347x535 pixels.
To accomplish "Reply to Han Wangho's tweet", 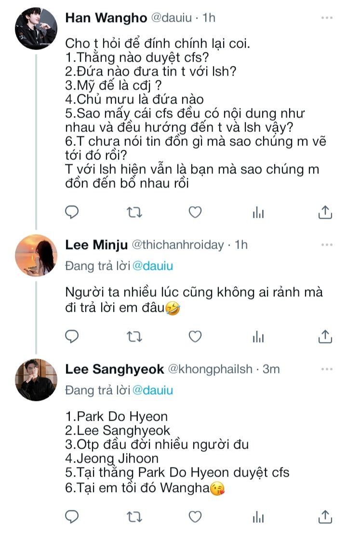I will [x=72, y=212].
